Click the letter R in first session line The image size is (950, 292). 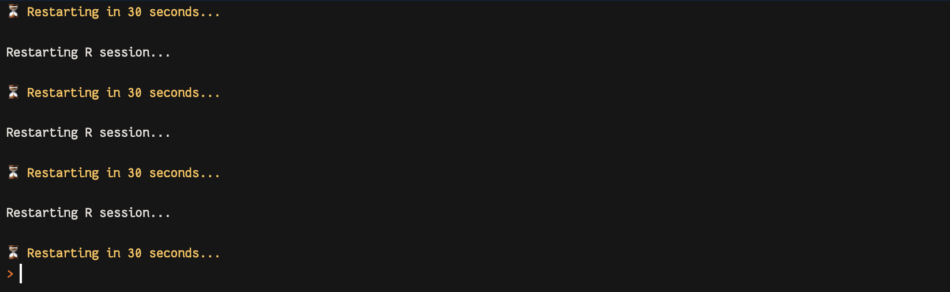coord(88,53)
